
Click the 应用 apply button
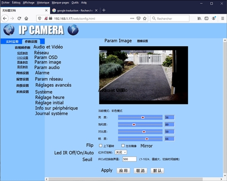[123, 171]
